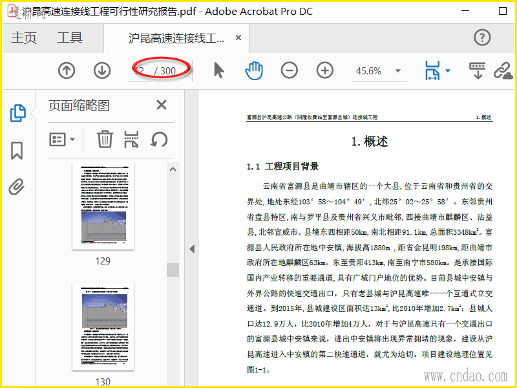517x388 pixels.
Task: Expand the page fit options arrow
Action: [x=448, y=70]
